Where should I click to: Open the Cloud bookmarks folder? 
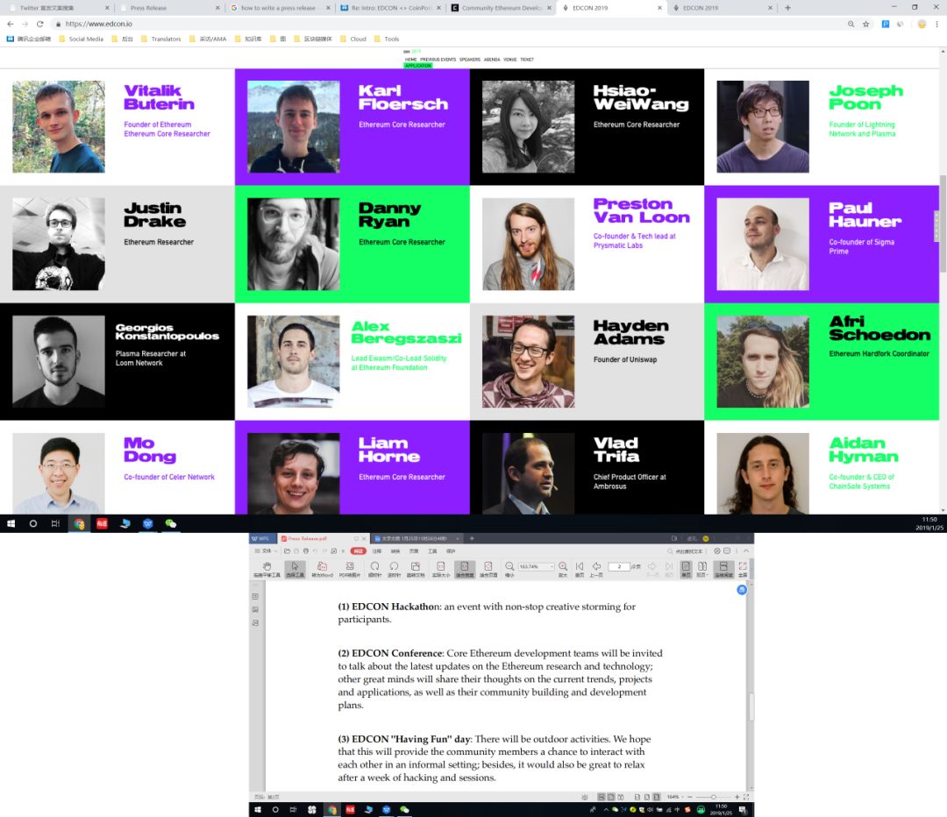(353, 39)
